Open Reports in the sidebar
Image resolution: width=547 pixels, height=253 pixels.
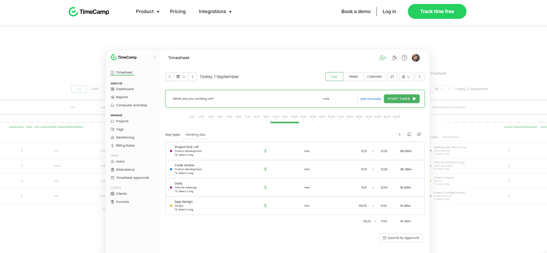pos(122,97)
